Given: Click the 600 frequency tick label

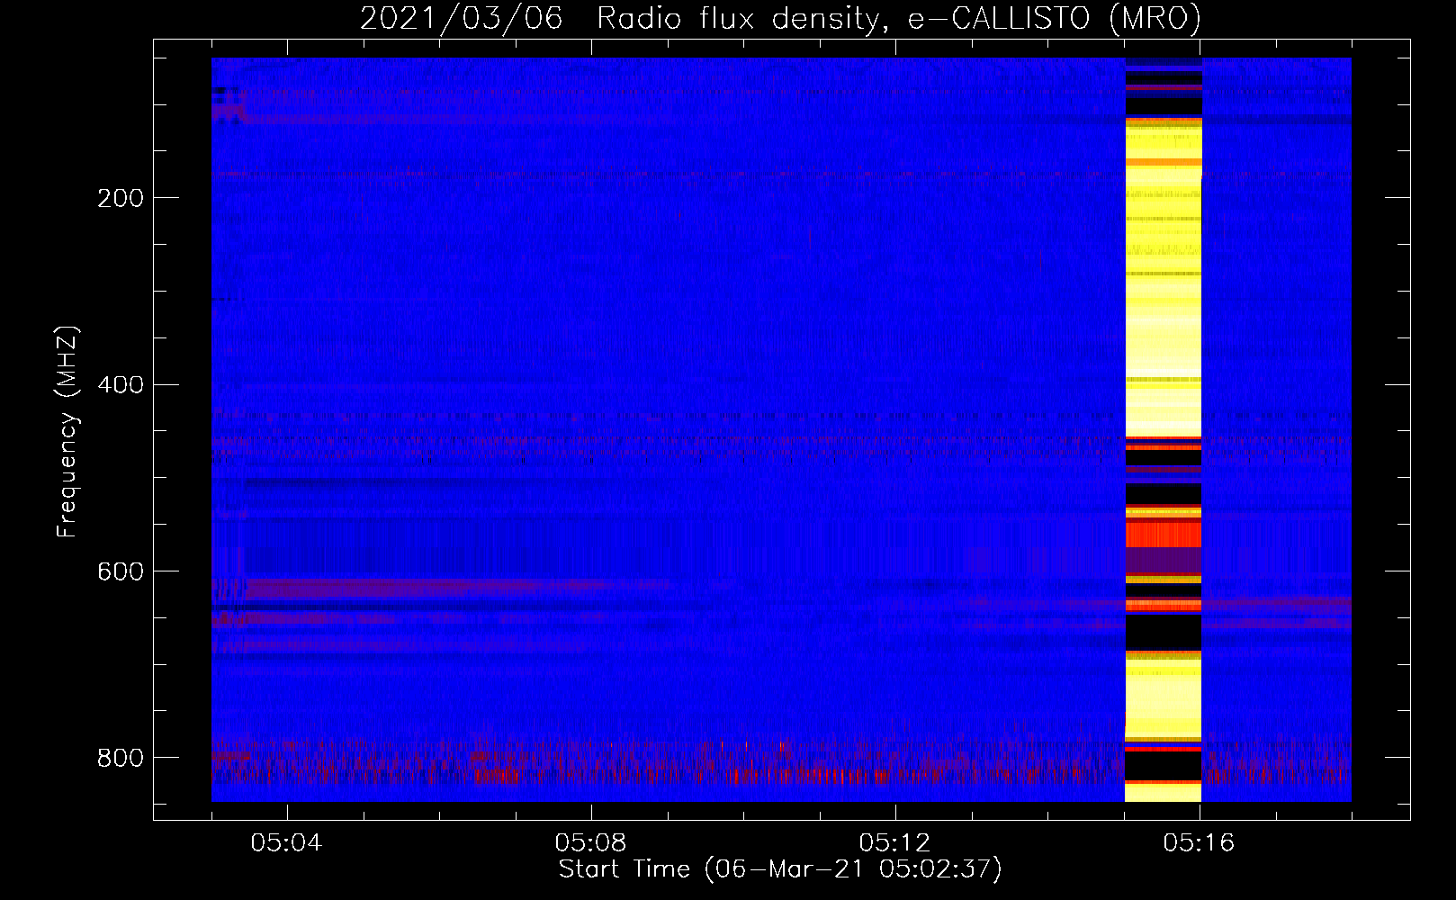Looking at the screenshot, I should pyautogui.click(x=121, y=572).
